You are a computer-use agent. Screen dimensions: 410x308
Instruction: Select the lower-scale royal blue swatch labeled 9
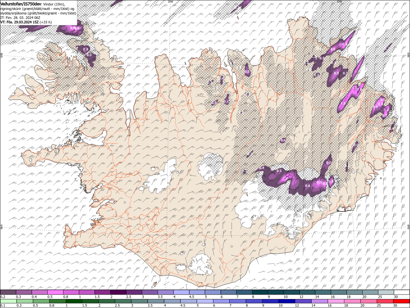(270, 301)
